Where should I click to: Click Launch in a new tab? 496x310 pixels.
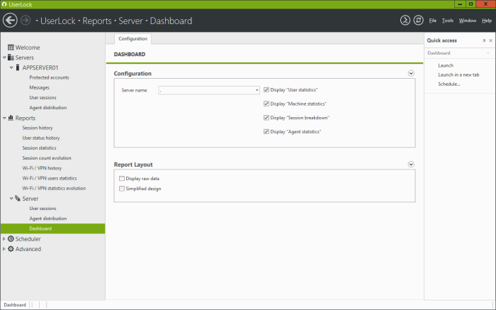pos(458,74)
